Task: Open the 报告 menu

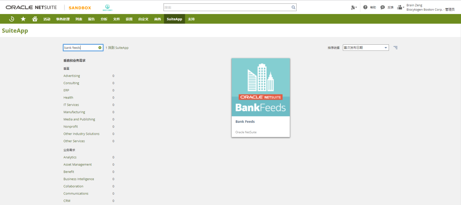Action: pos(91,19)
